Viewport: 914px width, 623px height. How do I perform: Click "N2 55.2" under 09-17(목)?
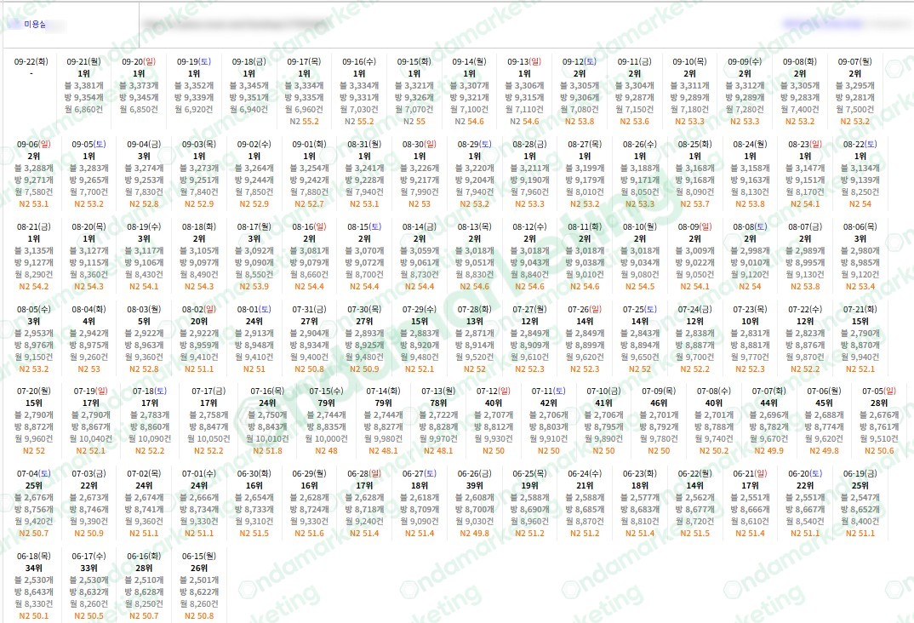(305, 121)
